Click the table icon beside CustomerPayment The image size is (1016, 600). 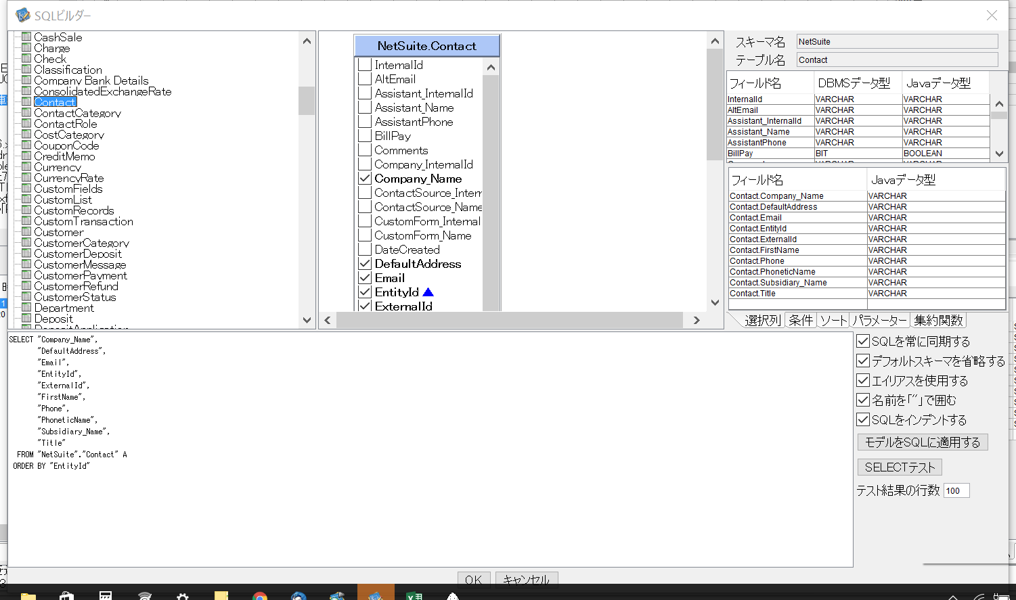(x=26, y=275)
